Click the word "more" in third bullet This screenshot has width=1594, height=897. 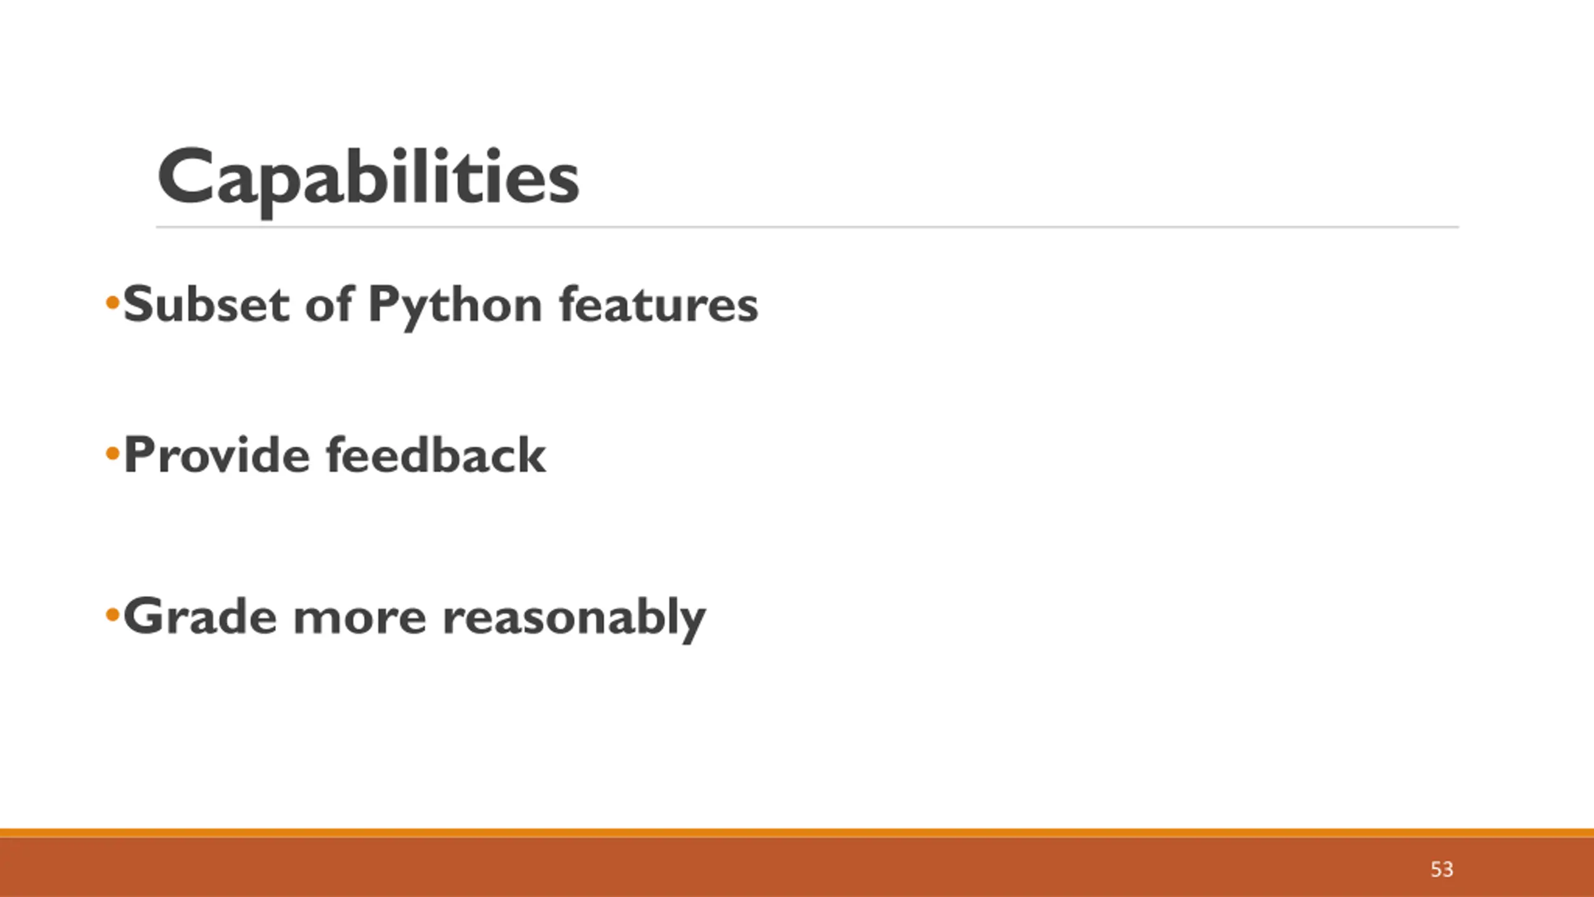pyautogui.click(x=359, y=618)
